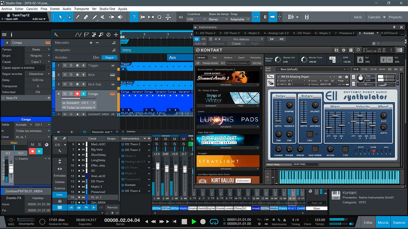The width and height of the screenshot is (408, 229).
Task: Select the Lunaris Pads library
Action: coord(228,119)
